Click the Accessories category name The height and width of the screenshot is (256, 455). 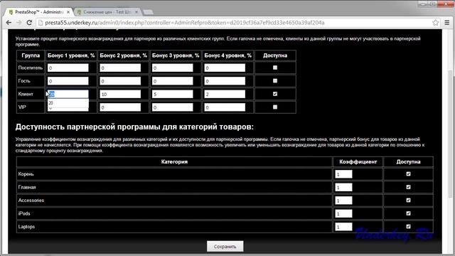tap(31, 201)
